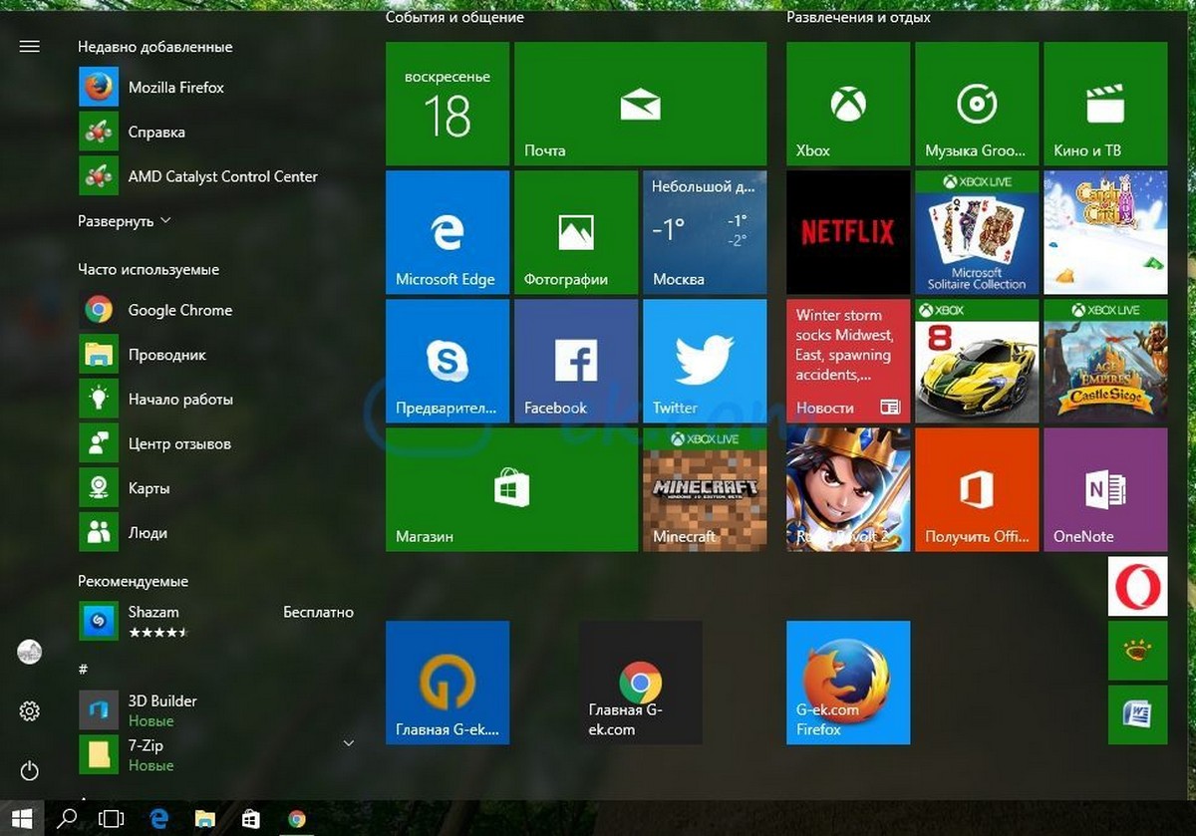Open the Москва weather tile

[x=705, y=232]
